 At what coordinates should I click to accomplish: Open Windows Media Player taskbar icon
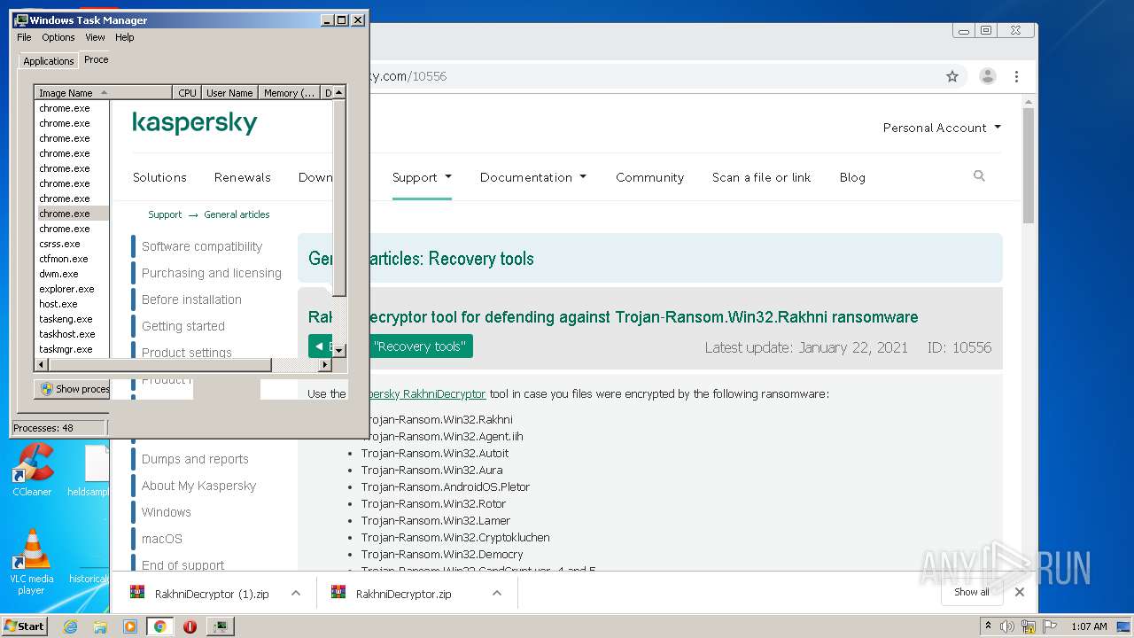tap(130, 626)
